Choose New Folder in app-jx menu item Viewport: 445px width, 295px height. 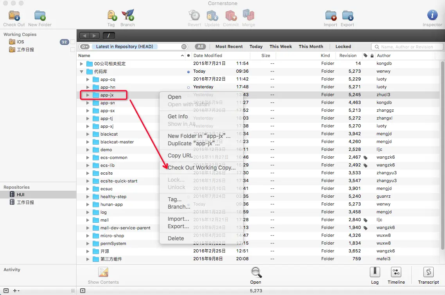(199, 136)
